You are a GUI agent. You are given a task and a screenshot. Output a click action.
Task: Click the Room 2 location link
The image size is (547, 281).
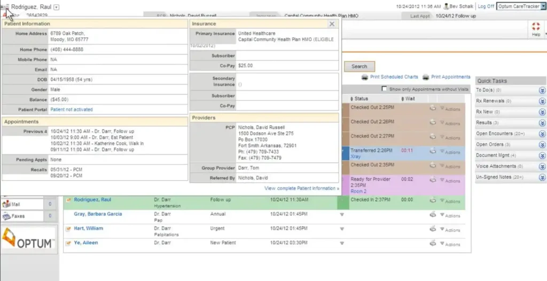358,191
